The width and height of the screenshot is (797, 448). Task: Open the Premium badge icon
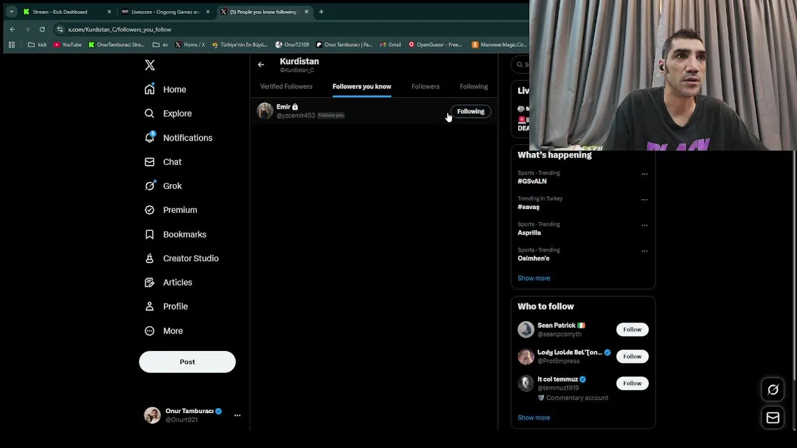(149, 210)
